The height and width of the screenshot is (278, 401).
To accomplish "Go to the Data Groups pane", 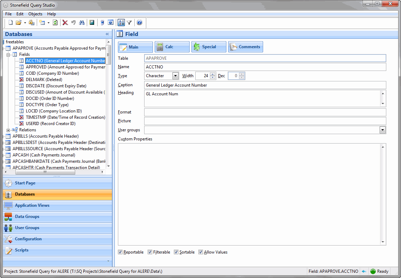I will pos(27,217).
